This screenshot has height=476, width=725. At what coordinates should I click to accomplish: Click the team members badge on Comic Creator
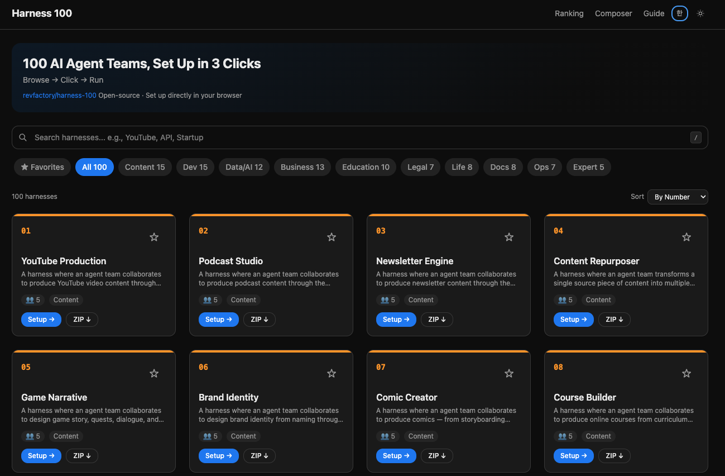coord(388,436)
